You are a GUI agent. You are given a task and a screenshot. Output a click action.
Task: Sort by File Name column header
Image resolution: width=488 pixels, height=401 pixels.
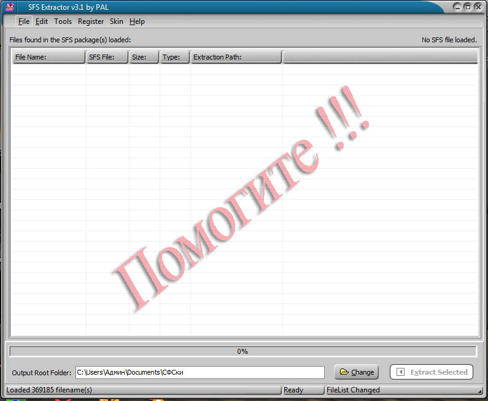(48, 57)
